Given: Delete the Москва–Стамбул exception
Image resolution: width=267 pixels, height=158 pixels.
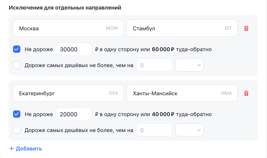Looking at the screenshot, I should point(246,28).
